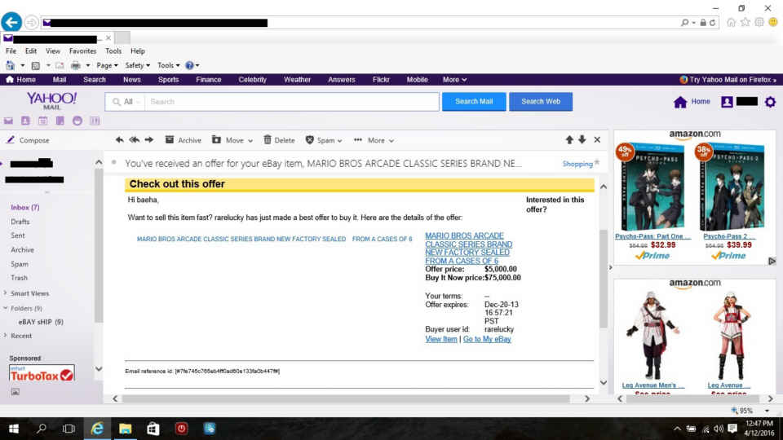This screenshot has height=440, width=783.
Task: Click the Home house icon at top right
Action: tap(680, 102)
